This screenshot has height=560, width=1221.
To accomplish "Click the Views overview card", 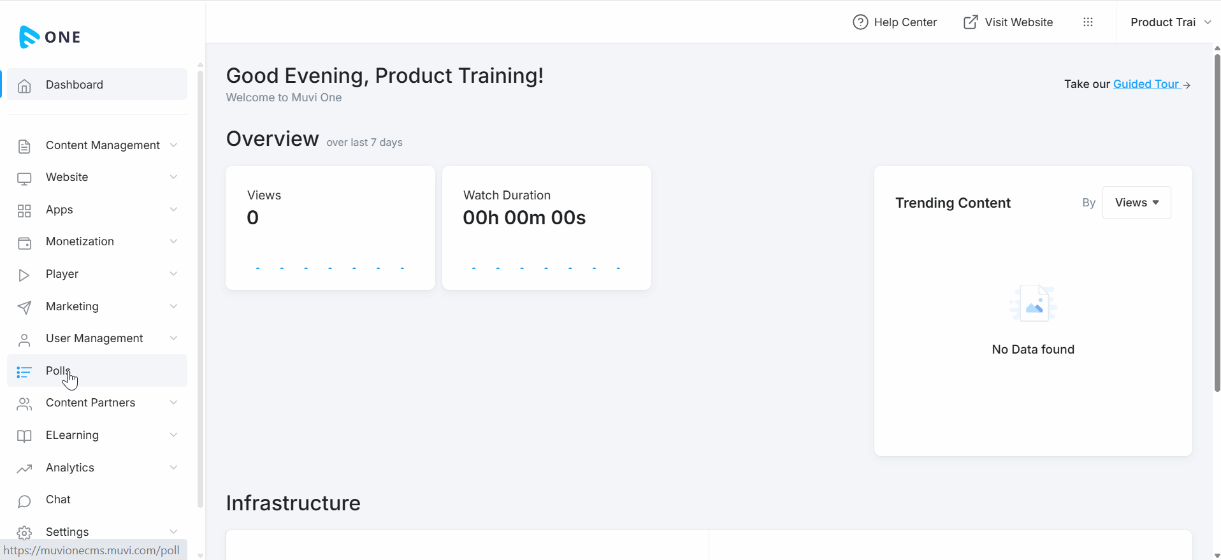I will point(330,227).
